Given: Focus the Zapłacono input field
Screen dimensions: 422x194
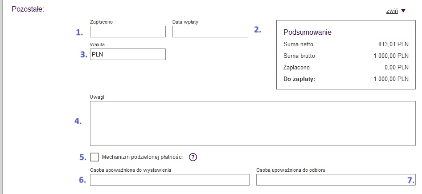Looking at the screenshot, I should click(128, 32).
